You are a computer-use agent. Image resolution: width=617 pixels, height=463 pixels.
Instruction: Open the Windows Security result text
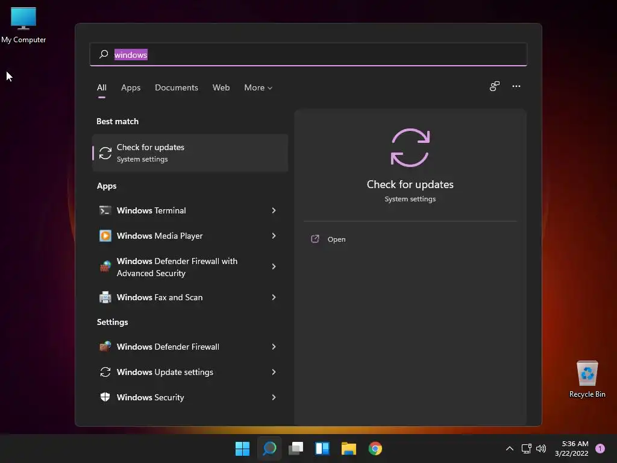tap(150, 397)
